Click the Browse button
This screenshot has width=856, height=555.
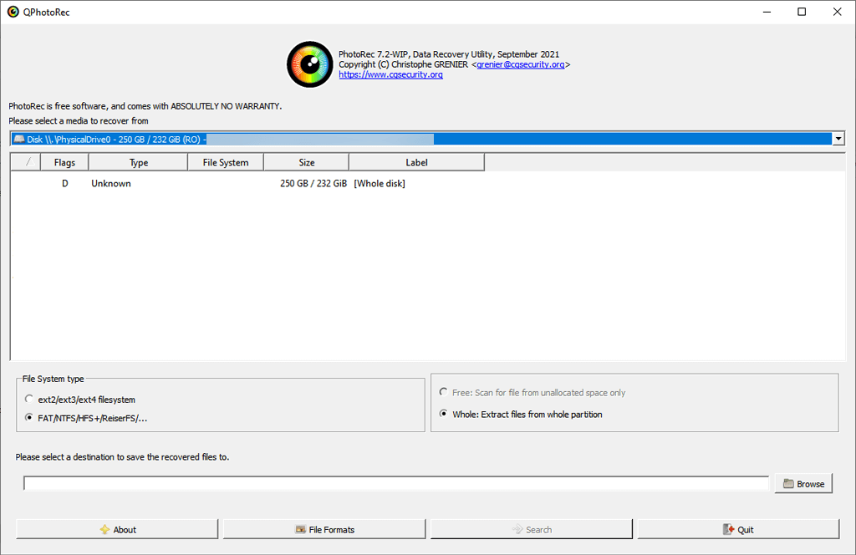point(803,483)
